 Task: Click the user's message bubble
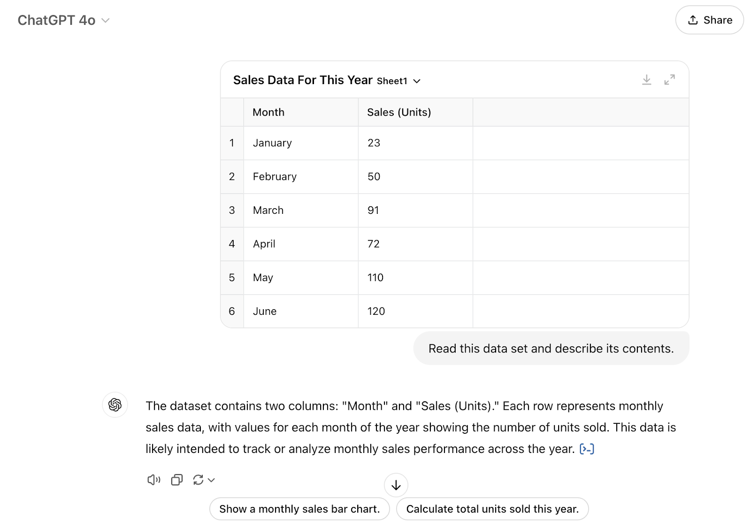coord(551,348)
